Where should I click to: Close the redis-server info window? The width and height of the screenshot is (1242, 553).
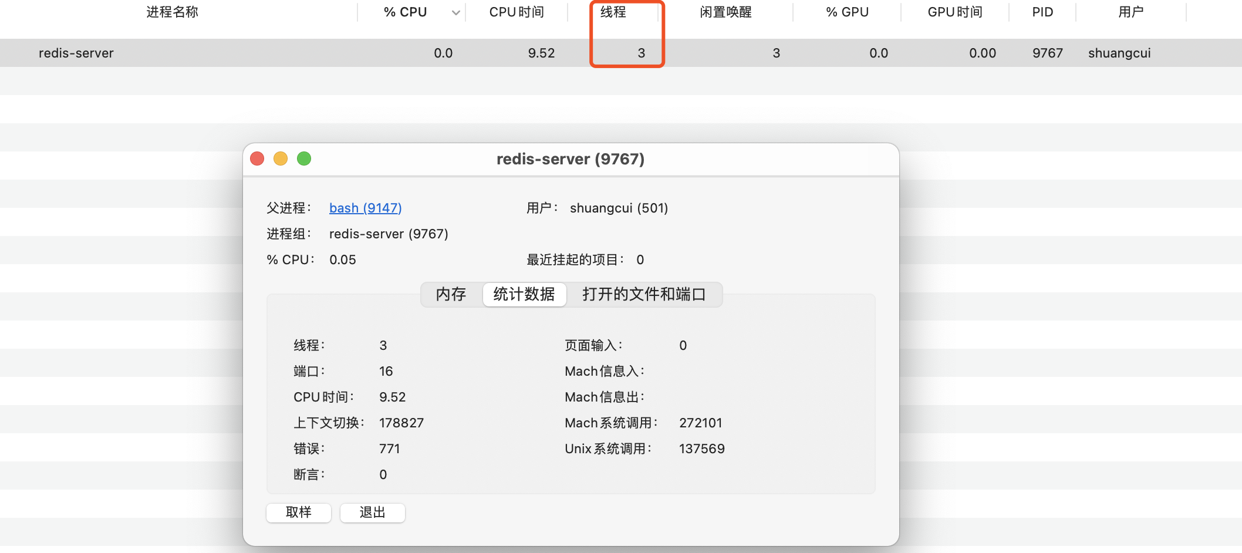[x=257, y=159]
